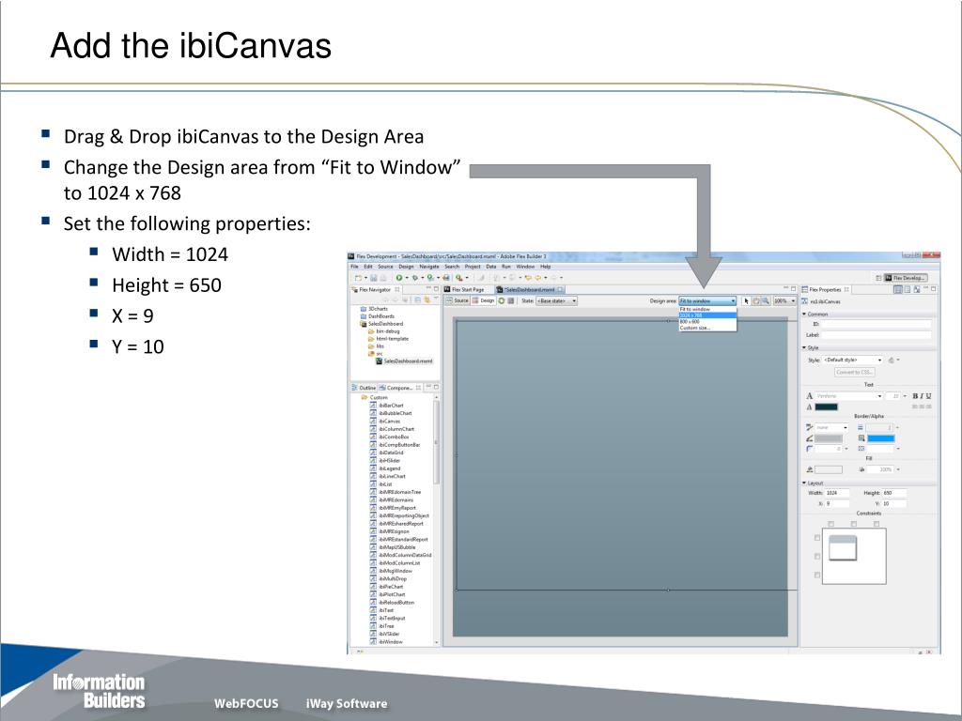Maximize the Flex Navigator panel
Viewport: 962px width, 721px height.
pyautogui.click(x=436, y=289)
